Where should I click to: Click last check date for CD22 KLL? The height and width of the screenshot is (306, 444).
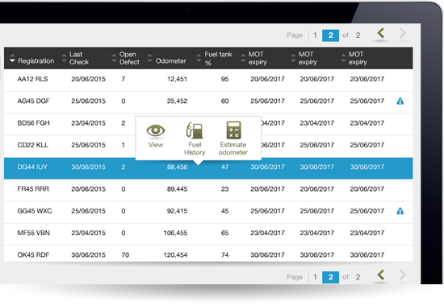(88, 145)
